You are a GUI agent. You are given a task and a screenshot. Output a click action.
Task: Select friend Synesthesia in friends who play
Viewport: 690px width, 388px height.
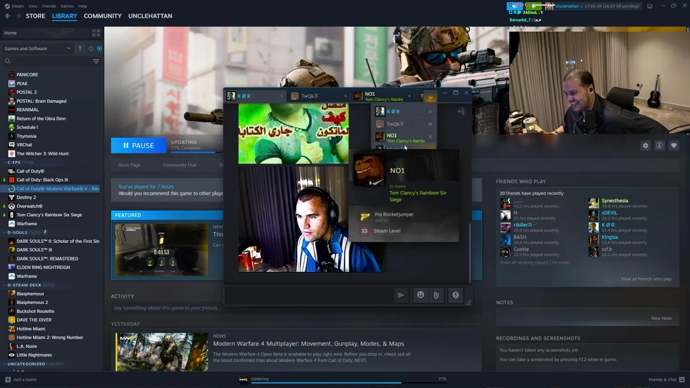click(x=615, y=201)
